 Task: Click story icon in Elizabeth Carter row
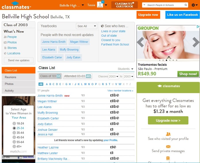point(115,118)
